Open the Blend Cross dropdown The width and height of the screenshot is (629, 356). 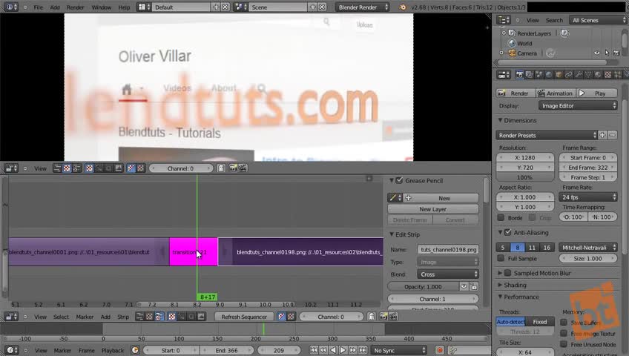(448, 274)
